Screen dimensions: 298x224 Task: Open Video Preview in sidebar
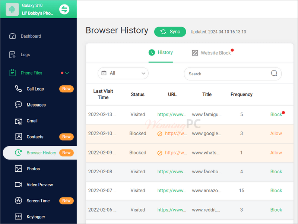click(x=40, y=184)
